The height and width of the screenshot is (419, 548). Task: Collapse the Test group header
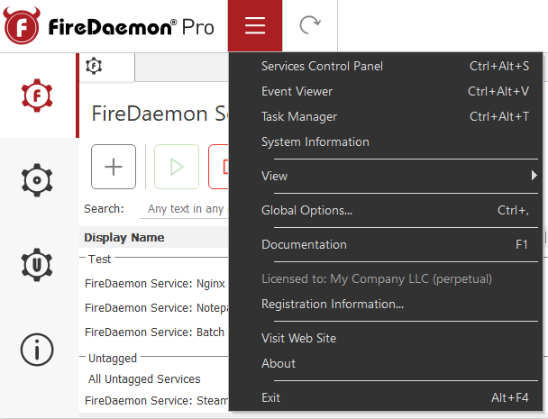[100, 259]
